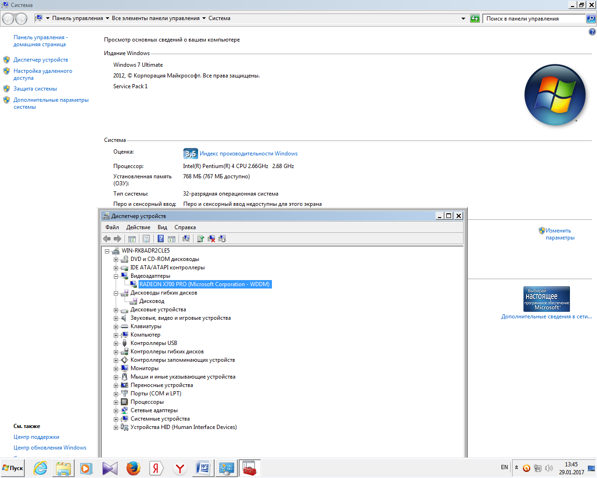Open Internet Explorer from the taskbar
The width and height of the screenshot is (597, 478).
point(41,468)
